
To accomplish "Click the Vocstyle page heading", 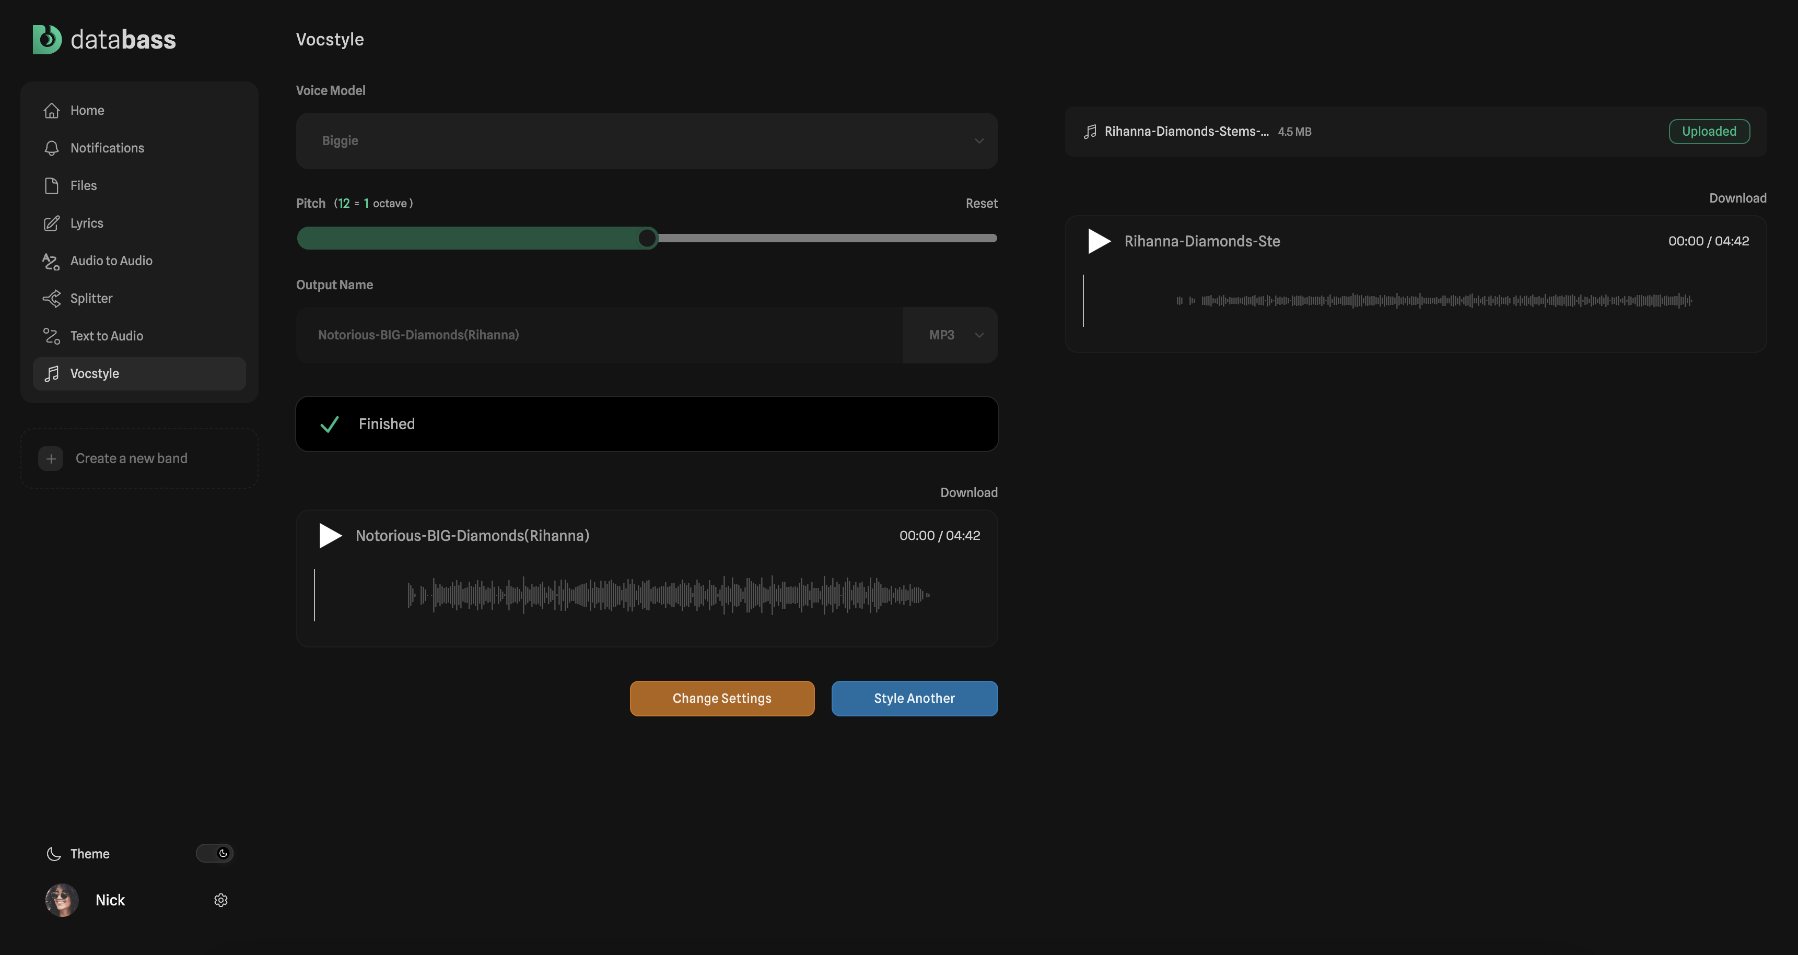I will click(x=330, y=40).
